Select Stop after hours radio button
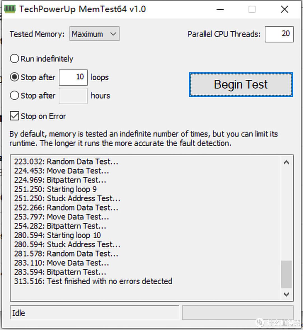The height and width of the screenshot is (330, 303). click(14, 96)
